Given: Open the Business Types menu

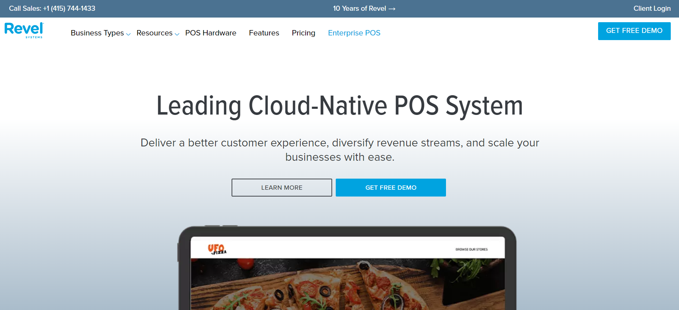Looking at the screenshot, I should [97, 33].
